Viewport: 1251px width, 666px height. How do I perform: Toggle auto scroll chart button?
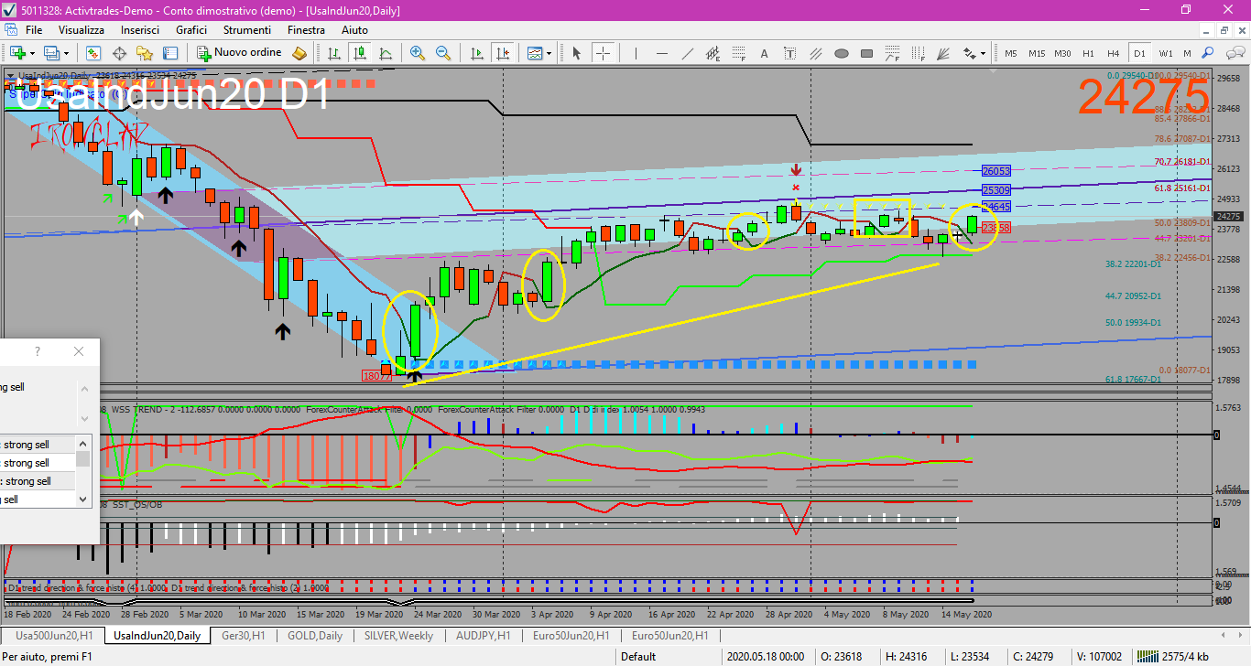476,53
